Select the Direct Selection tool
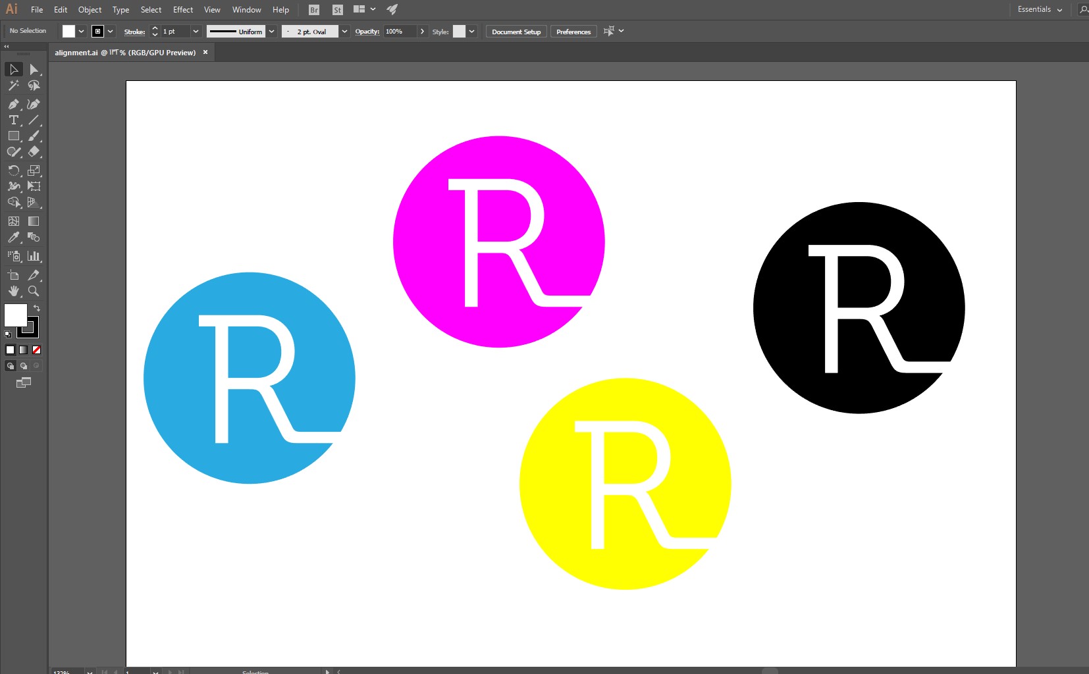Viewport: 1089px width, 674px height. coord(34,69)
